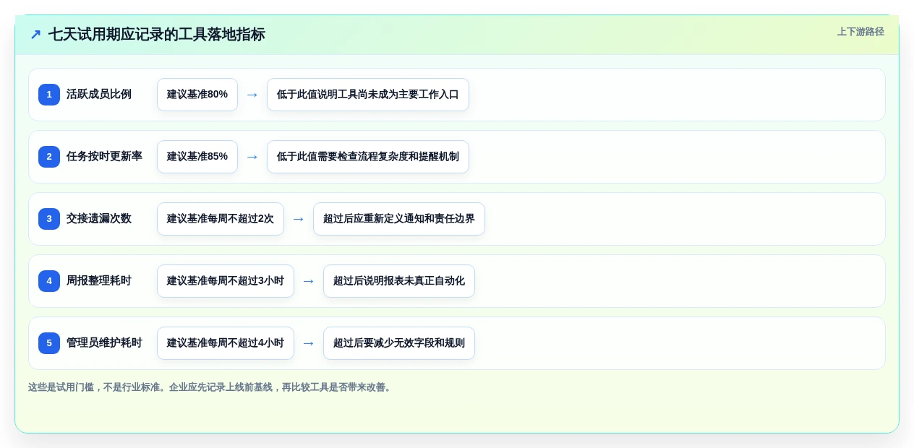Image resolution: width=914 pixels, height=448 pixels.
Task: Click the 建议基准85% chip
Action: point(197,157)
